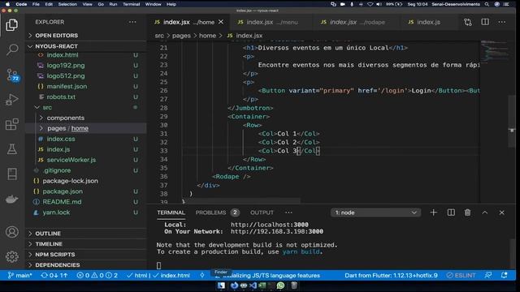This screenshot has height=292, width=520.
Task: Open the Search view icon
Action: (12, 50)
